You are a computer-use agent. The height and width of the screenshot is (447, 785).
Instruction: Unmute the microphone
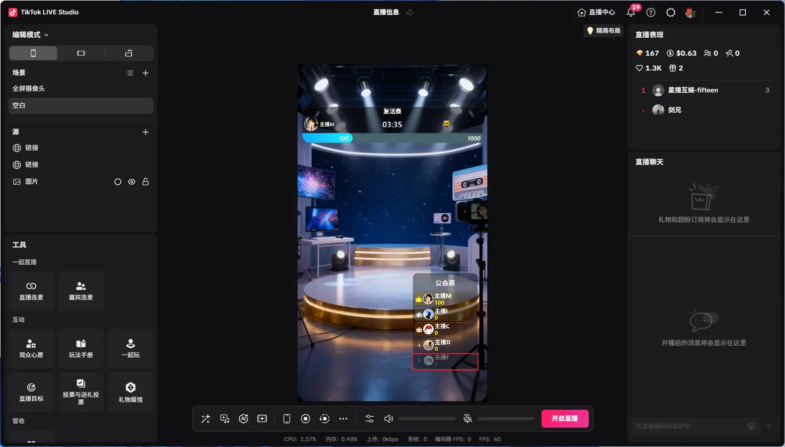(x=468, y=419)
